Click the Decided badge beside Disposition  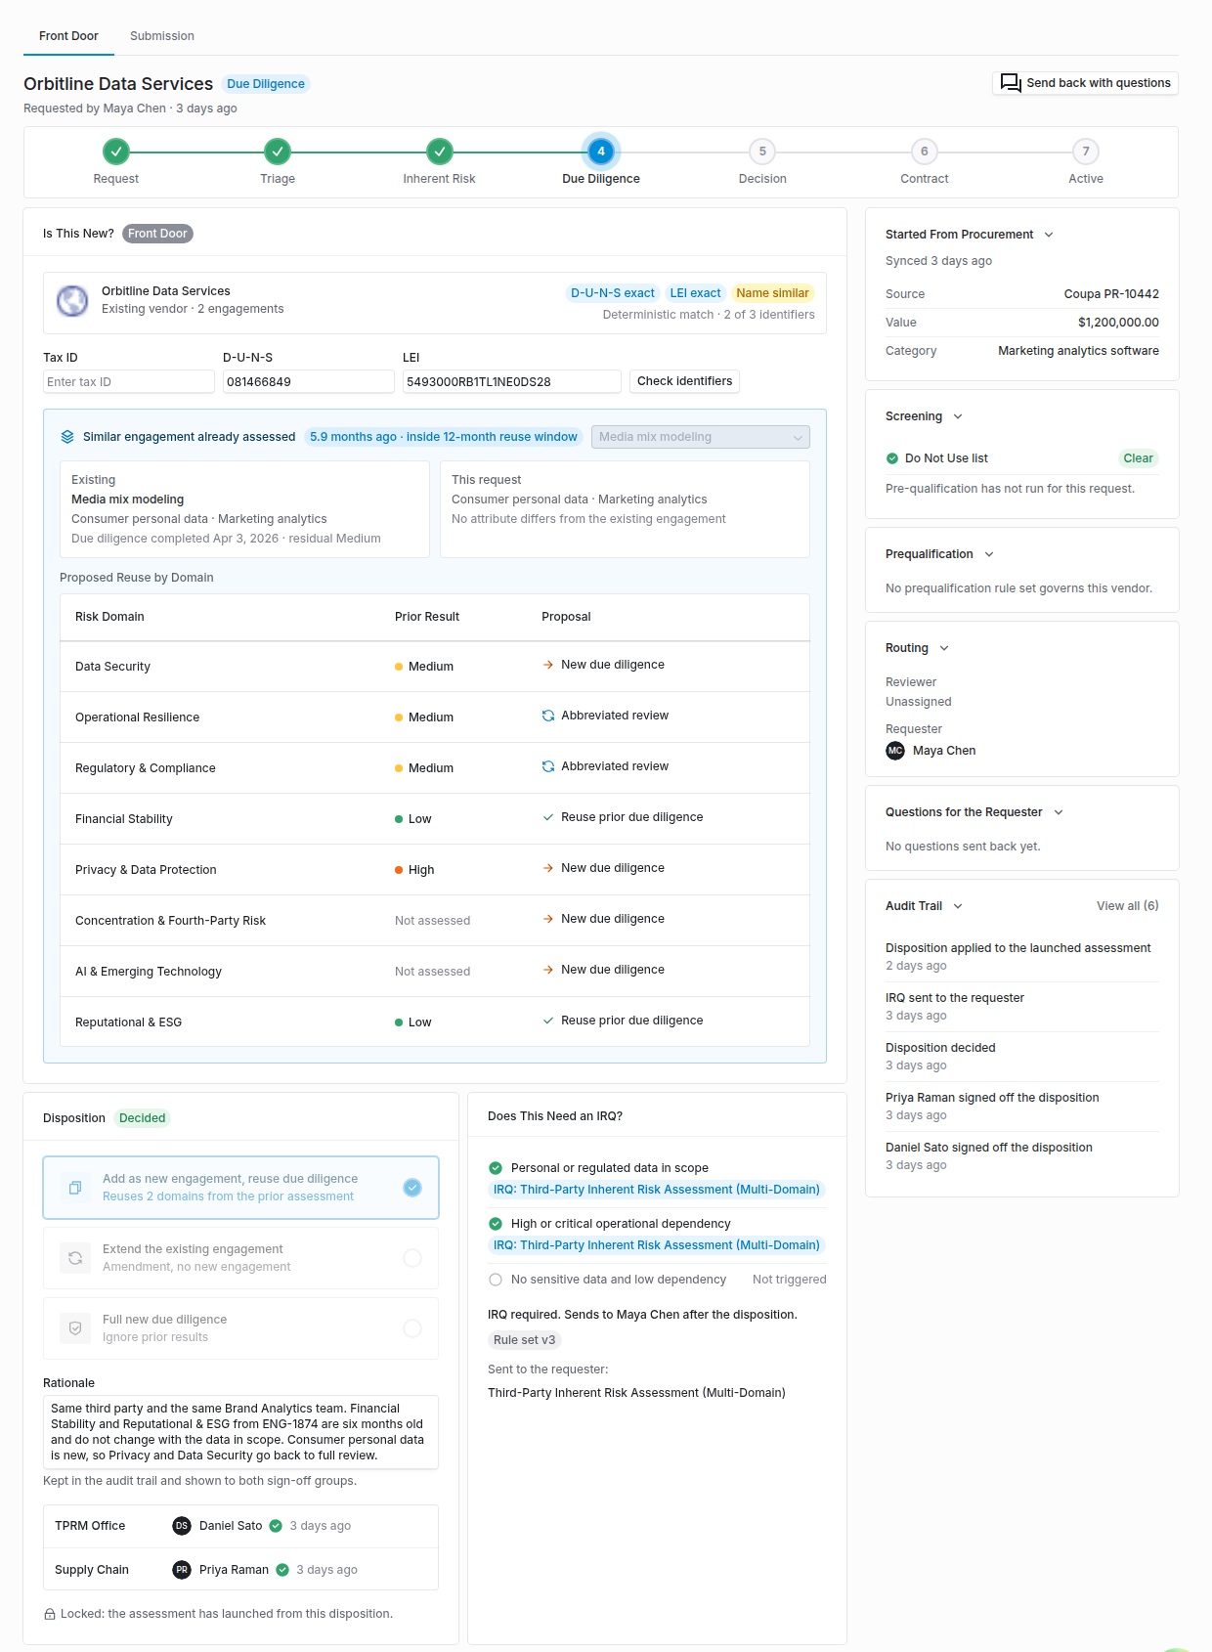143,1118
